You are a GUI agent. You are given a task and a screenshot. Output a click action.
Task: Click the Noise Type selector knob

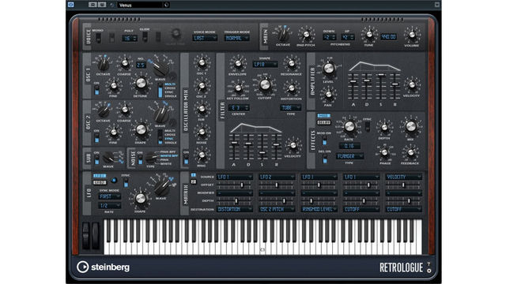pos(151,158)
